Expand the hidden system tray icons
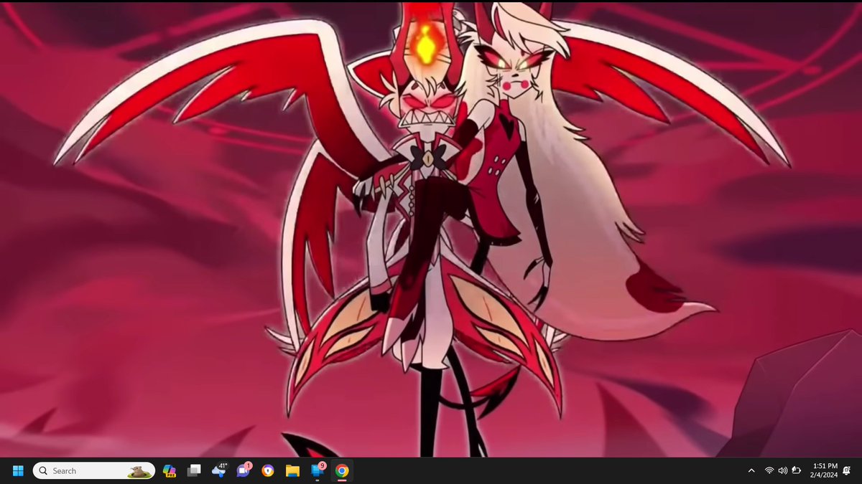 click(751, 471)
